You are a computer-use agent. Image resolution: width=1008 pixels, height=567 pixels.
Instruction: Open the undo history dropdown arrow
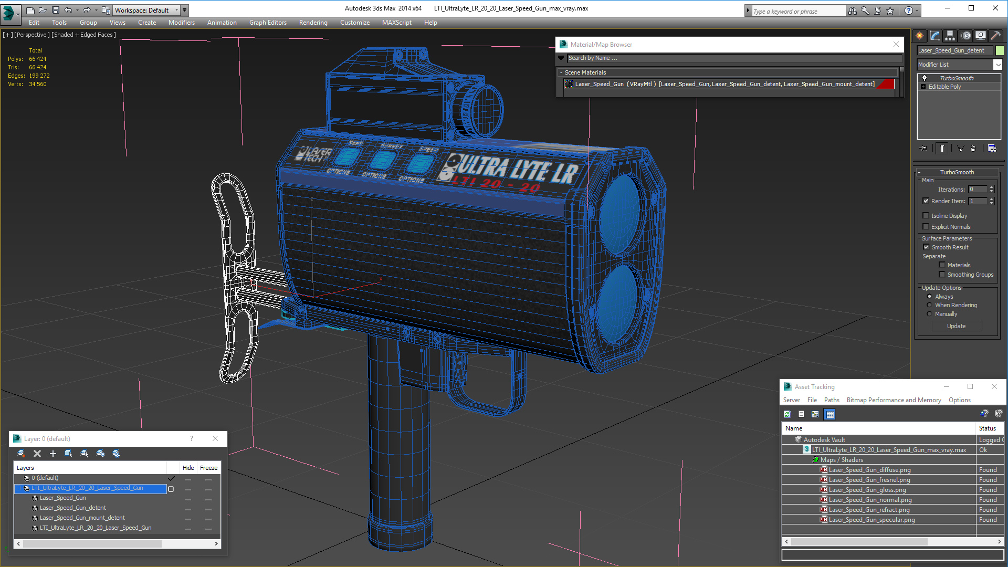pyautogui.click(x=77, y=10)
